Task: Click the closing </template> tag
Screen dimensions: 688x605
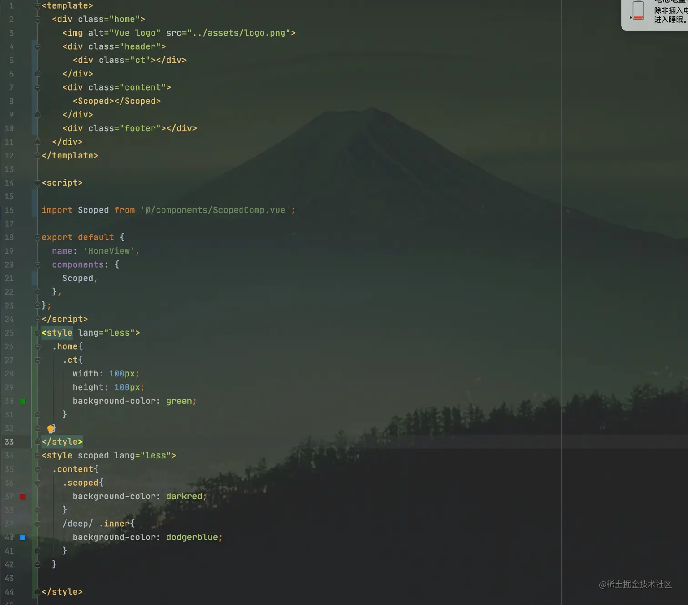Action: coord(70,156)
